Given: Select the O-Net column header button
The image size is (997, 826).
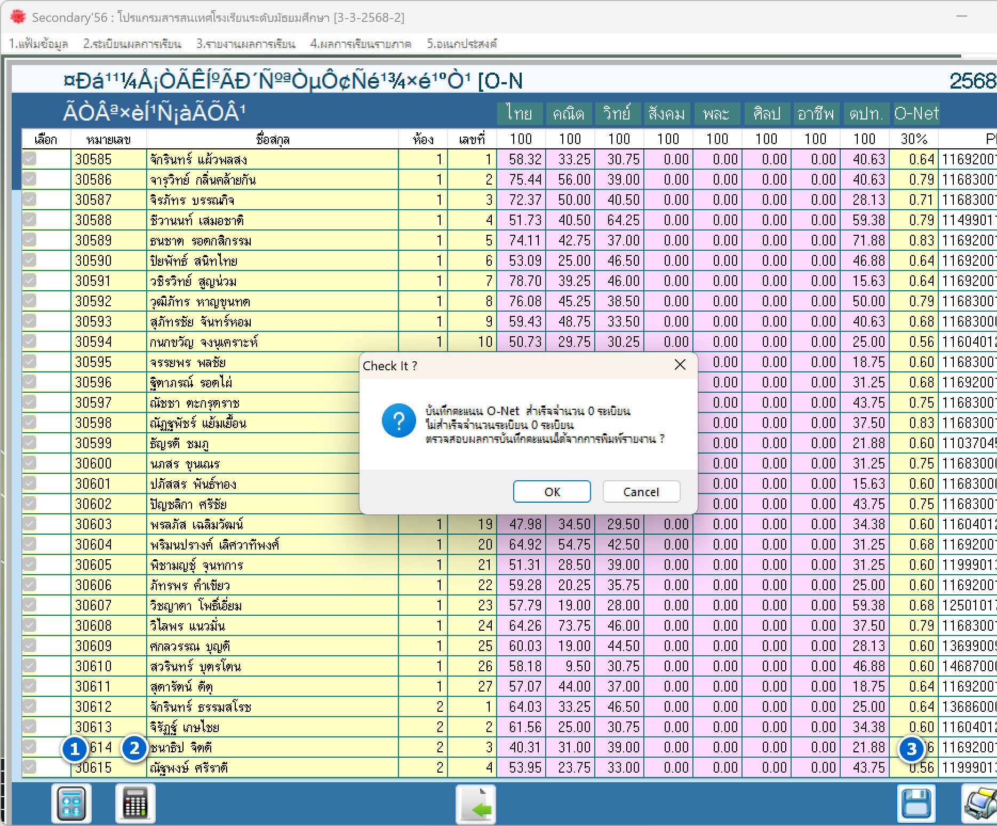Looking at the screenshot, I should tap(916, 114).
